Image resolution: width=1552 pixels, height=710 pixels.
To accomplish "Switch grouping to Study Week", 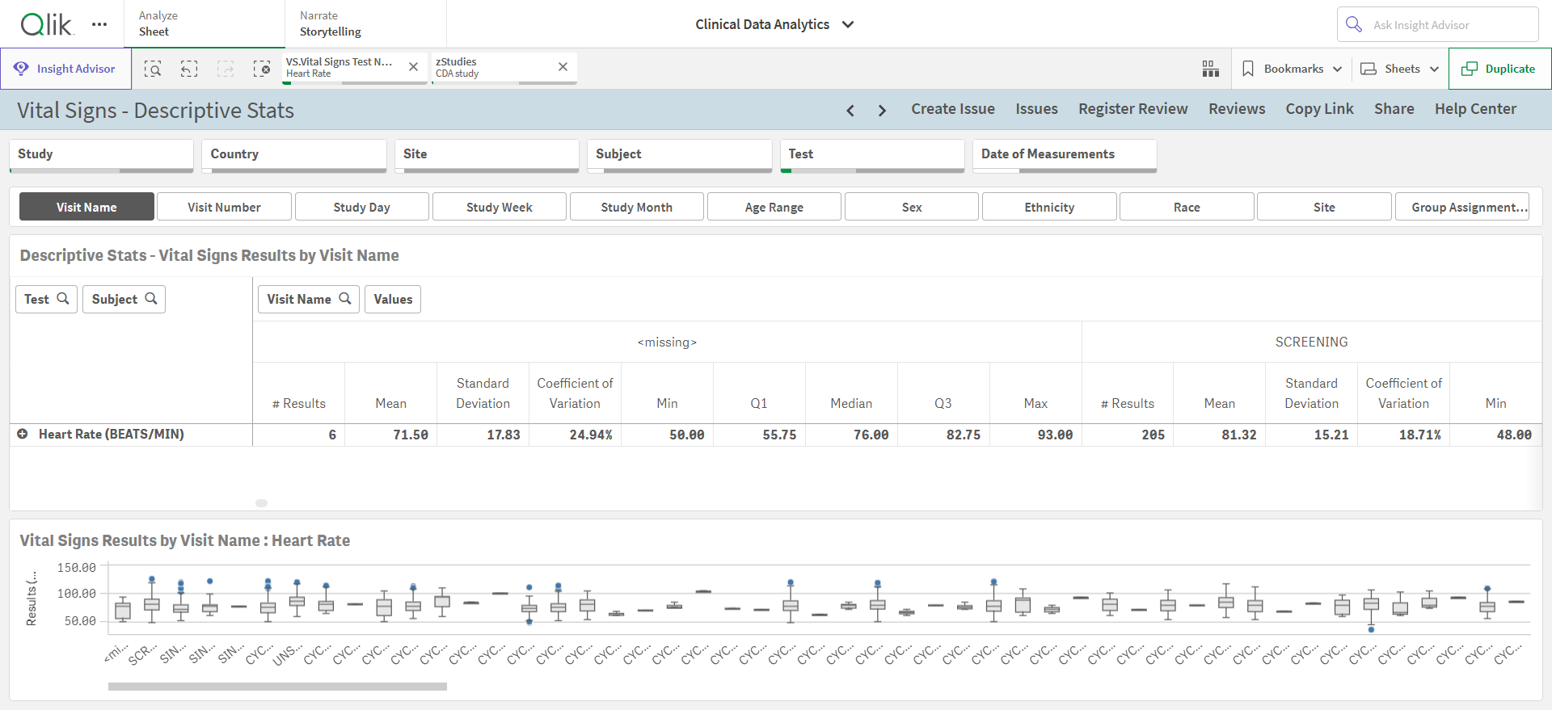I will tap(500, 207).
